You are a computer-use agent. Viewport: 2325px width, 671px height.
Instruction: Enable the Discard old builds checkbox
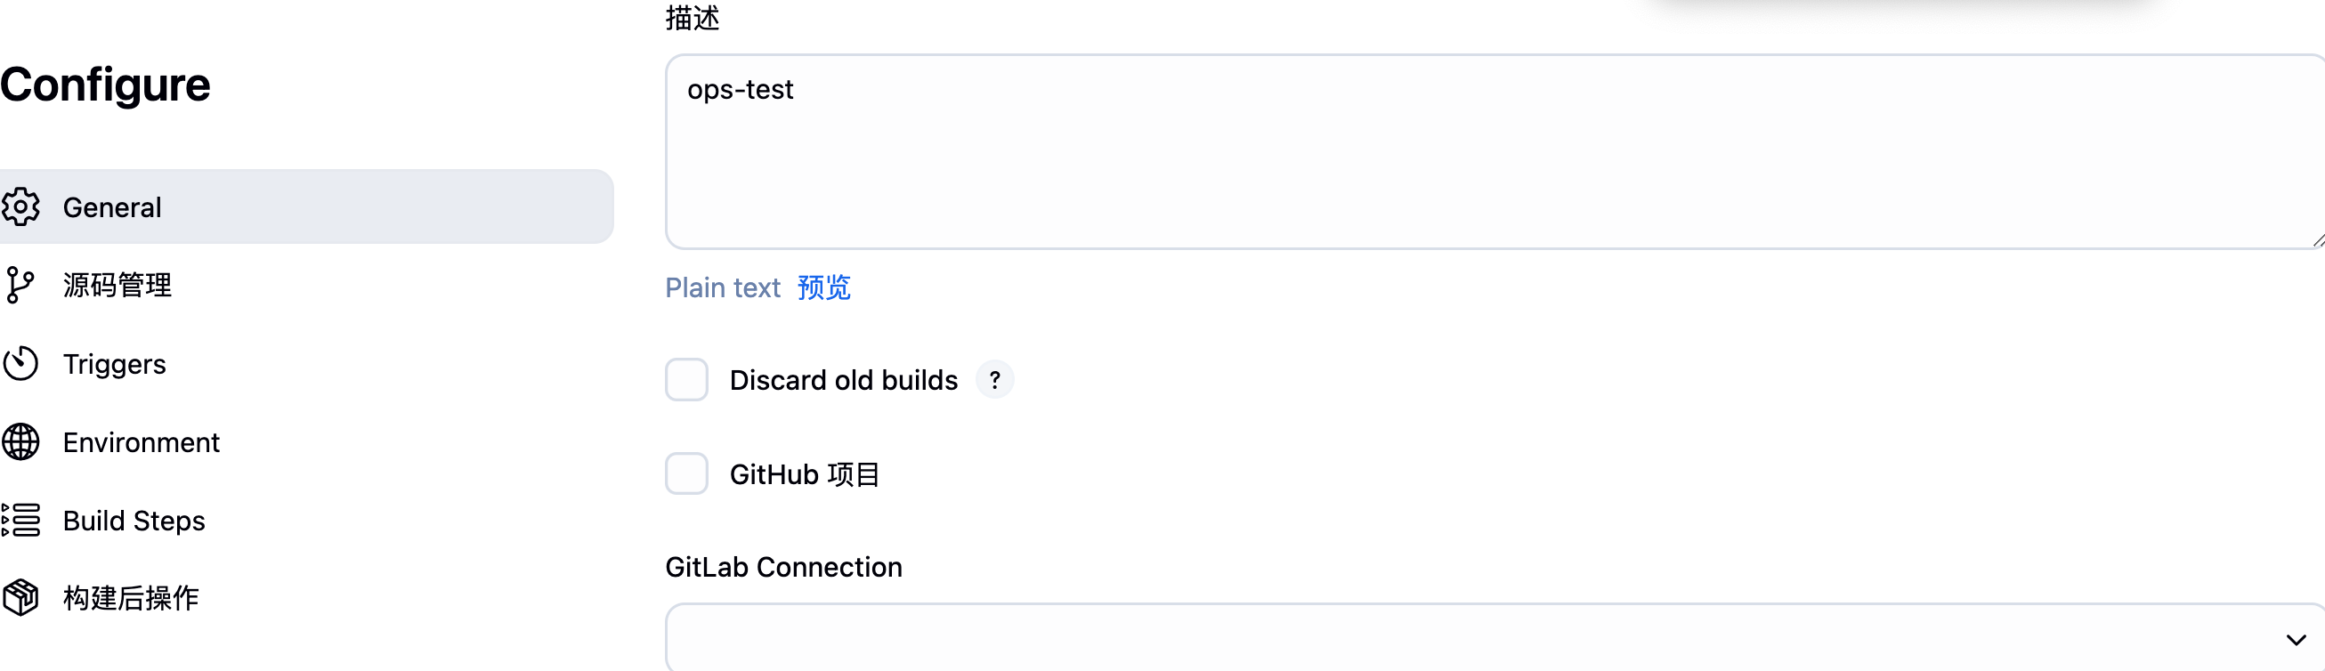[686, 380]
